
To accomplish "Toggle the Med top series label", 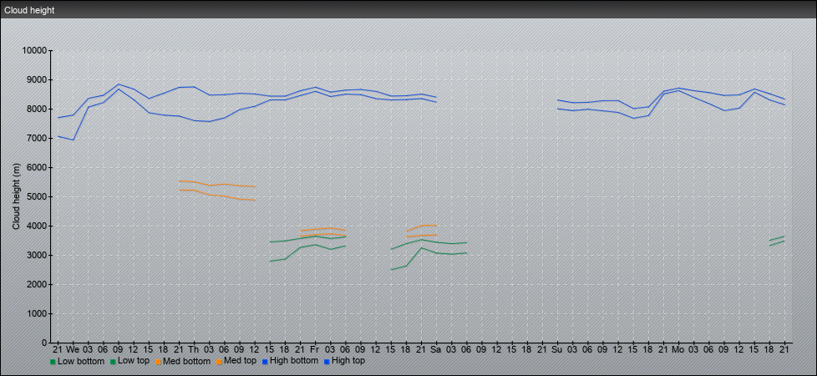I will (x=241, y=361).
